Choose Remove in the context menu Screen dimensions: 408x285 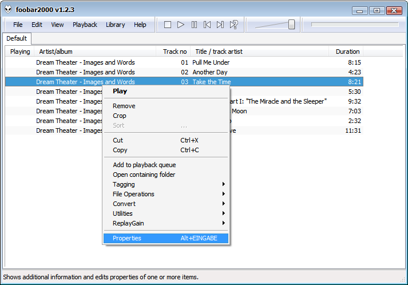coord(166,106)
